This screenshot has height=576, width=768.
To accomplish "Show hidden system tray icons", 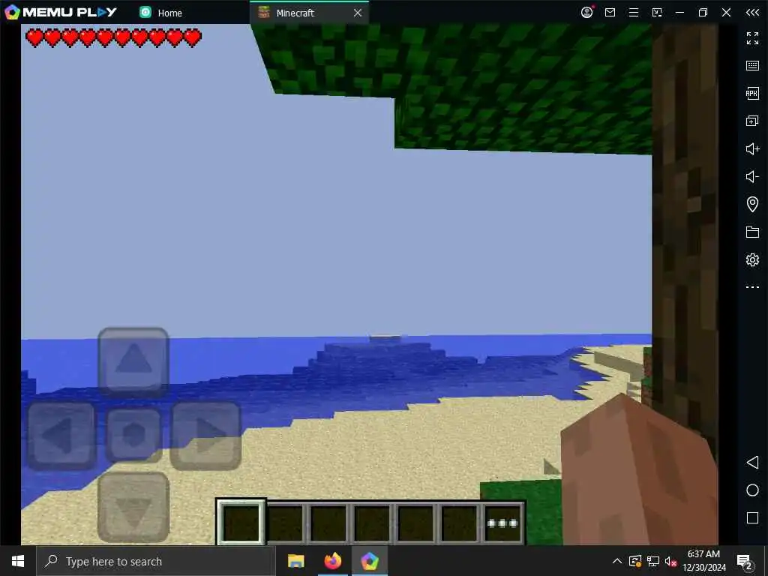I will pos(617,561).
